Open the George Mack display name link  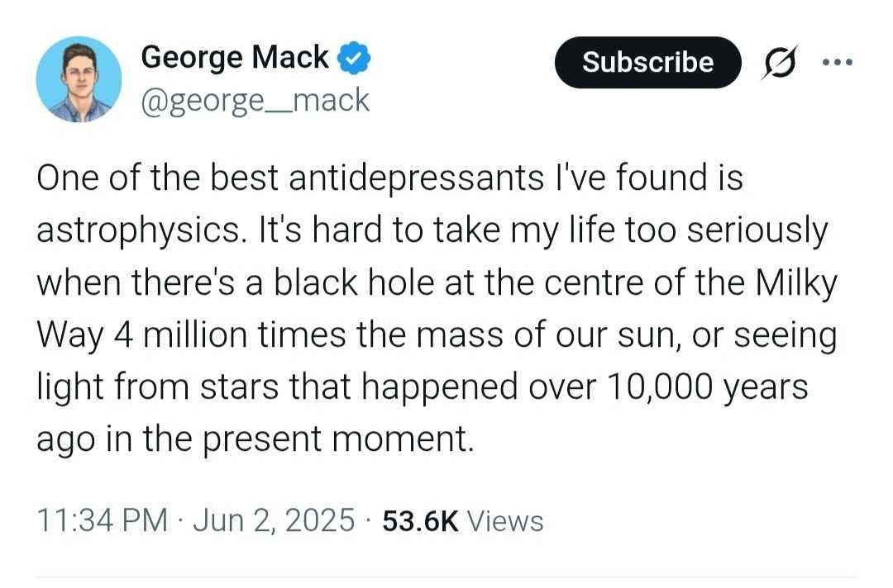[x=235, y=58]
